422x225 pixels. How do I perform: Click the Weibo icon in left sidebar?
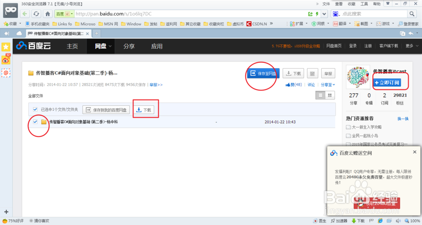pyautogui.click(x=5, y=60)
